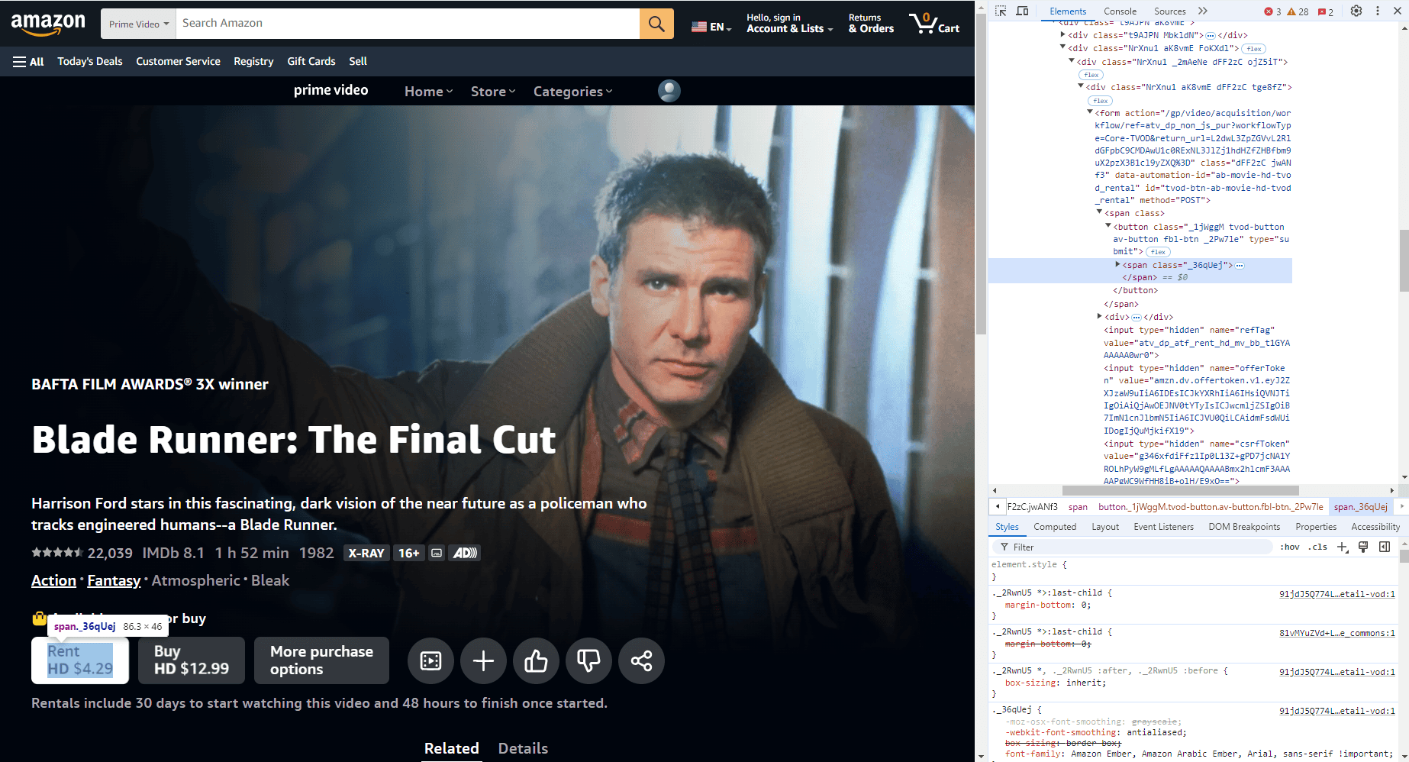Click span._36qUej in the breadcrumb bar

pyautogui.click(x=1360, y=506)
